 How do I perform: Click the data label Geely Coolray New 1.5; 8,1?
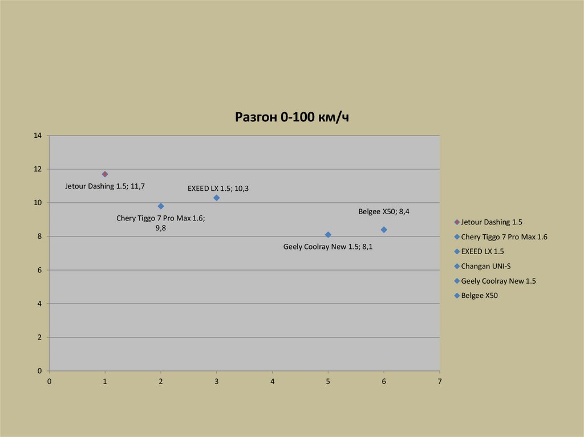coord(328,247)
